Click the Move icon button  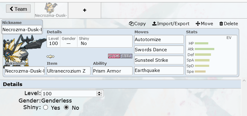tap(204, 24)
